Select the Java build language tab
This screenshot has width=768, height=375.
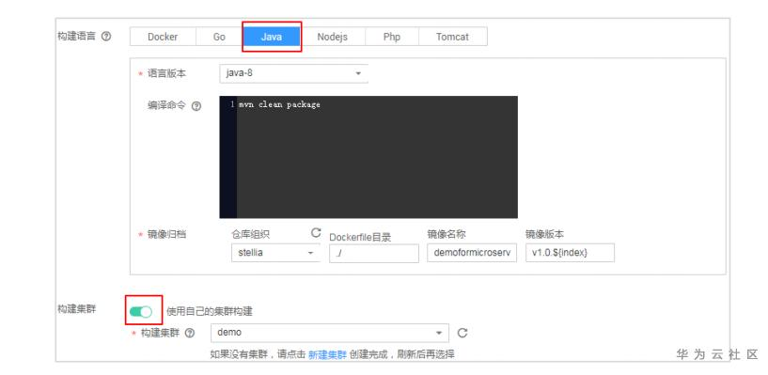click(x=272, y=37)
